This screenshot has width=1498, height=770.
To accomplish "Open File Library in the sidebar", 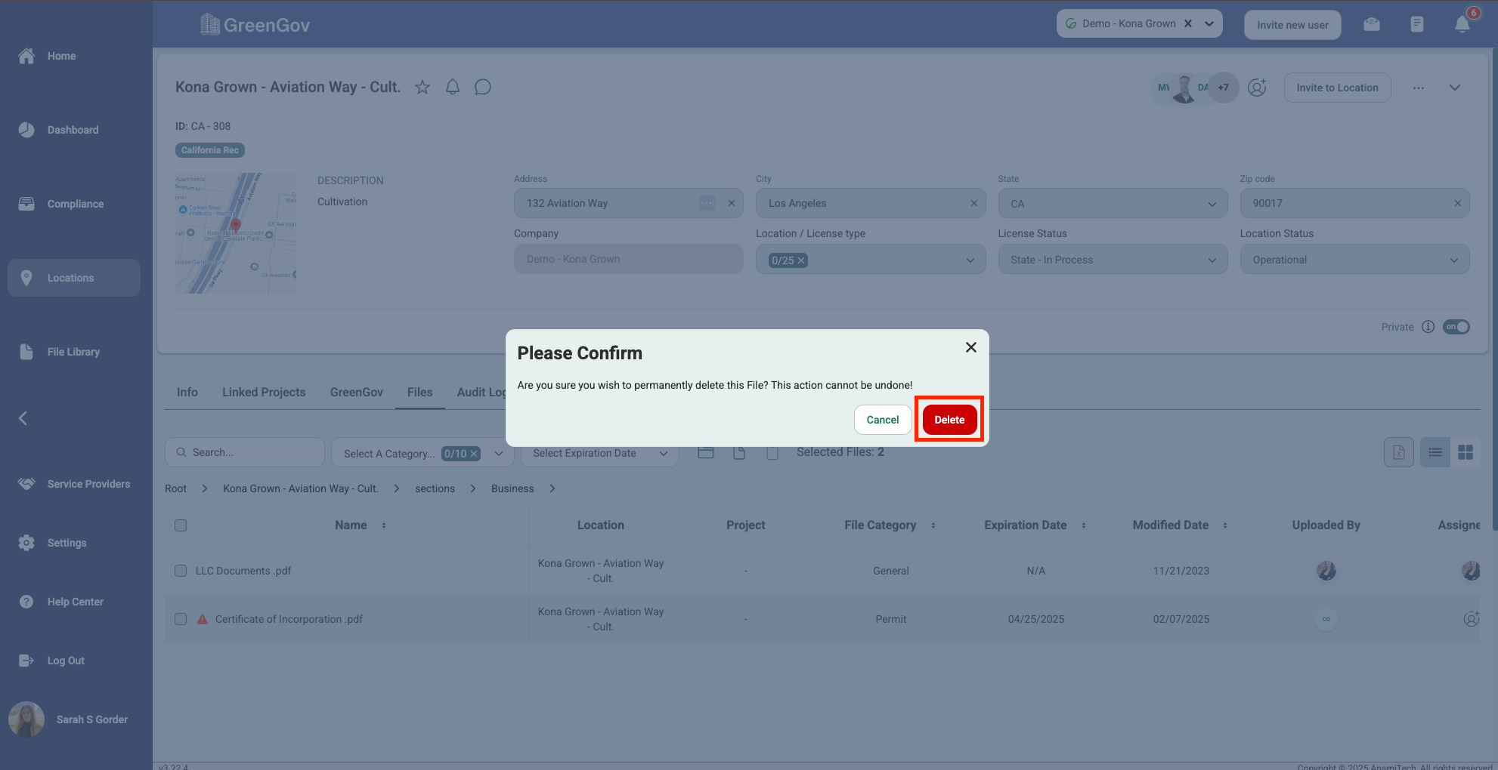I will point(74,352).
